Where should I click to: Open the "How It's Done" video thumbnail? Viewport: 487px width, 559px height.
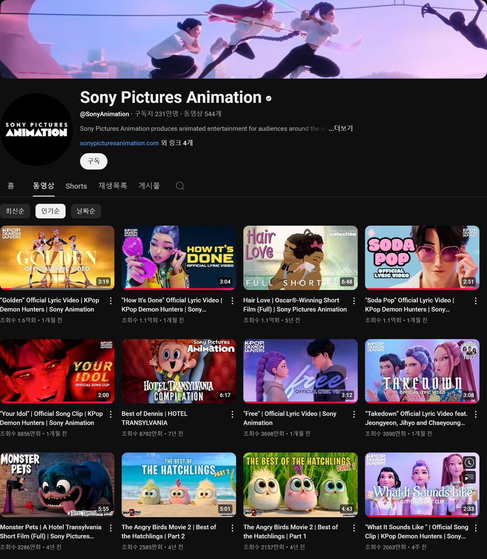click(x=179, y=258)
